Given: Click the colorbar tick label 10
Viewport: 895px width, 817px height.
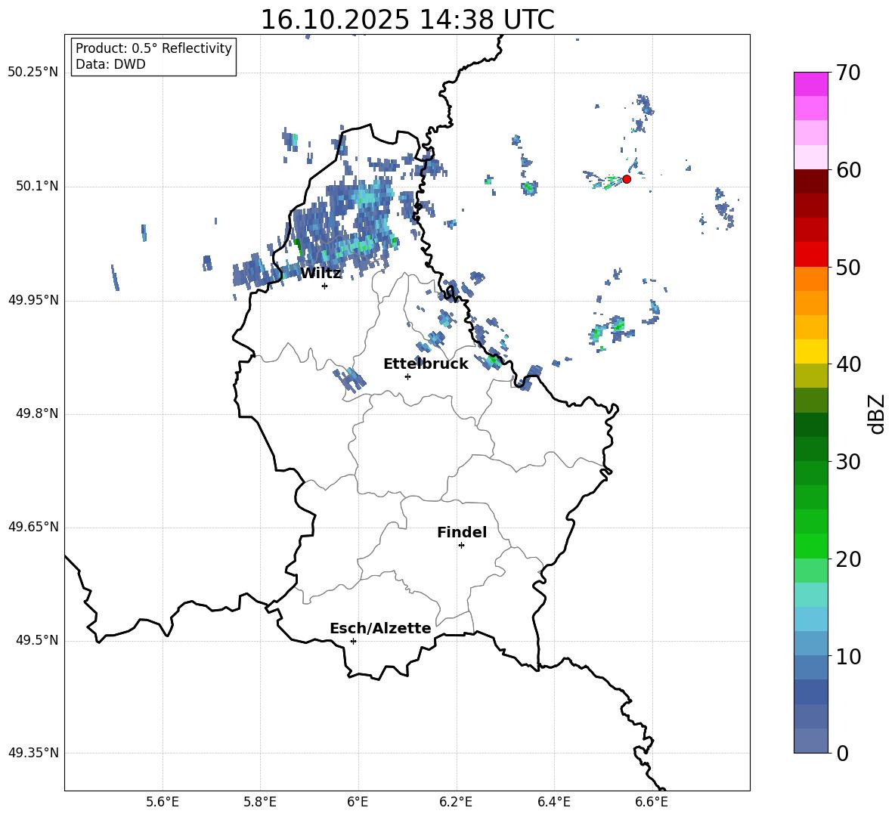Looking at the screenshot, I should click(848, 656).
